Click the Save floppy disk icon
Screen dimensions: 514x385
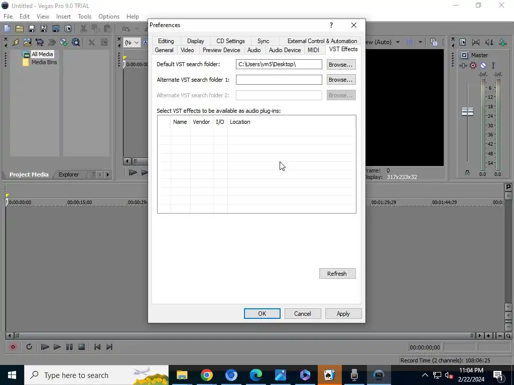32,29
